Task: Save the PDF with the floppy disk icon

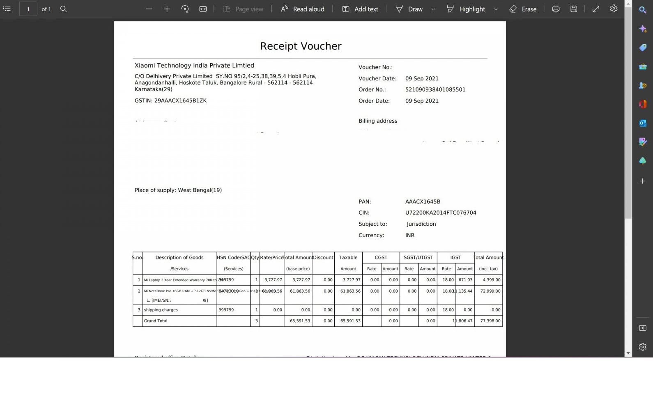Action: tap(574, 9)
